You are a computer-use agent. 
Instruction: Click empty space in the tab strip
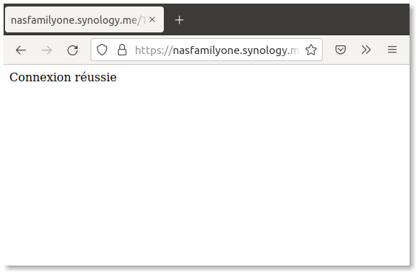(292, 19)
